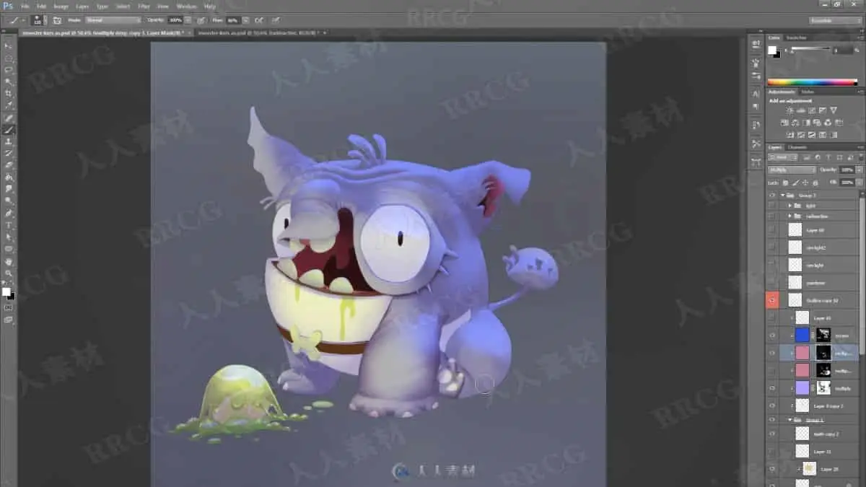Click the brush Flow value field

coord(235,20)
